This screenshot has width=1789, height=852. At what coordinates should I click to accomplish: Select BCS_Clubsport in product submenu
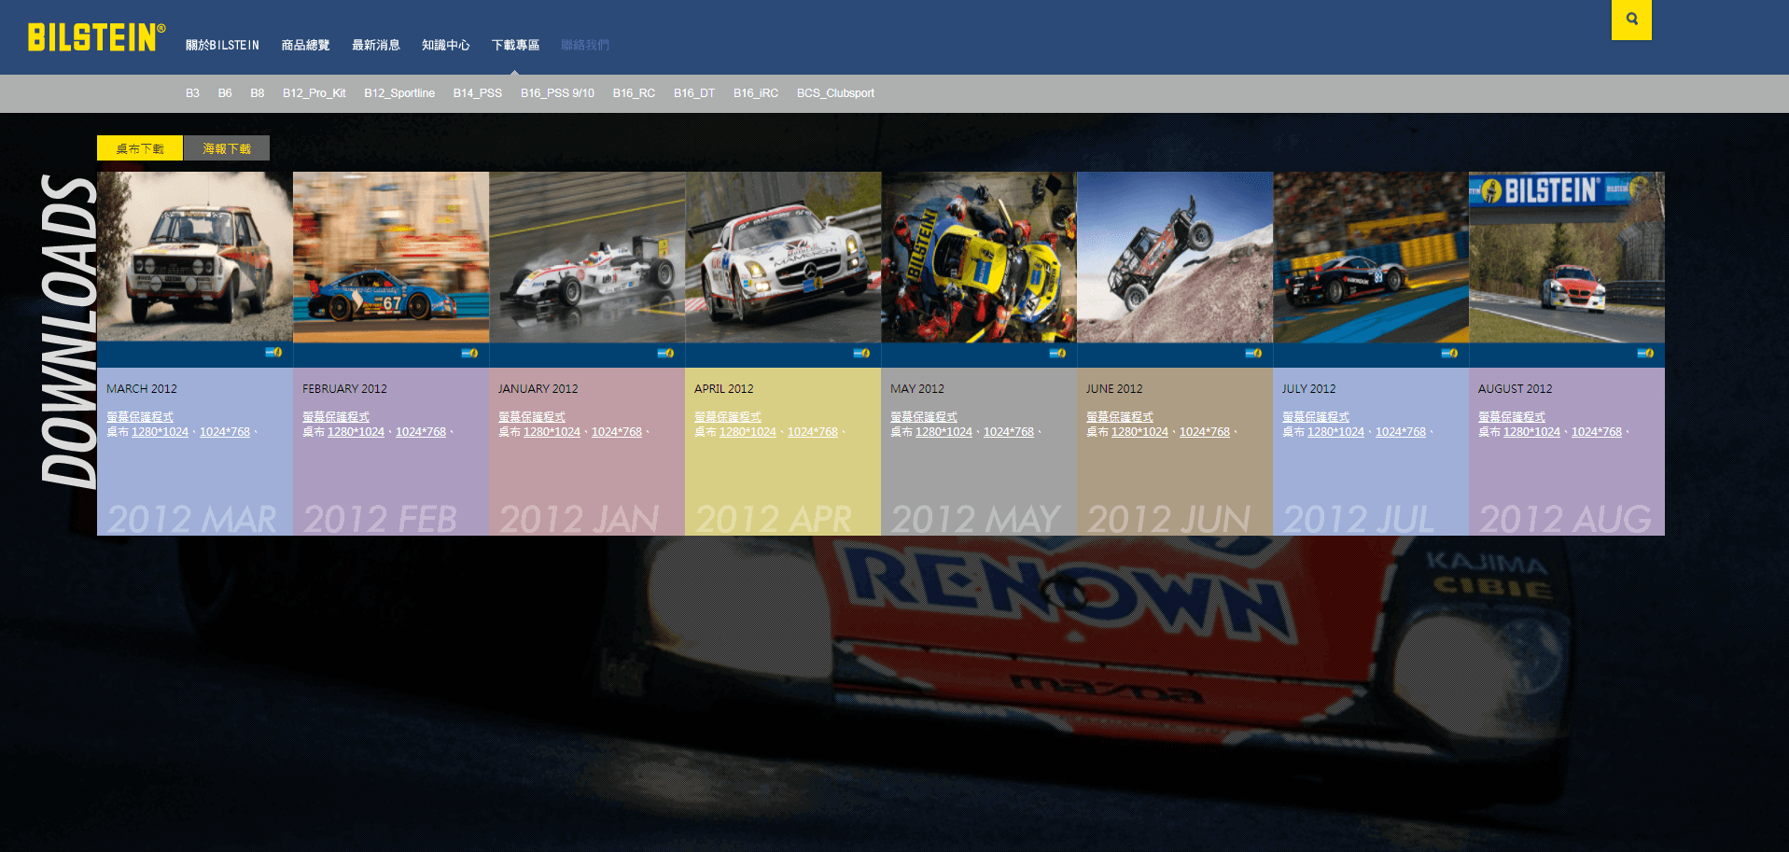pyautogui.click(x=835, y=93)
